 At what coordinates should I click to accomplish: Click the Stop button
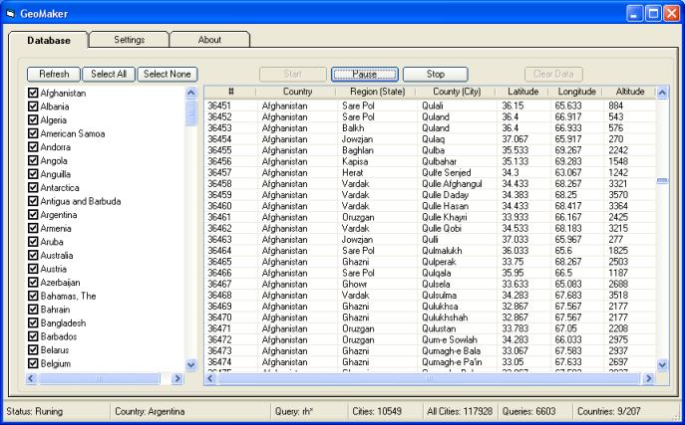point(435,74)
